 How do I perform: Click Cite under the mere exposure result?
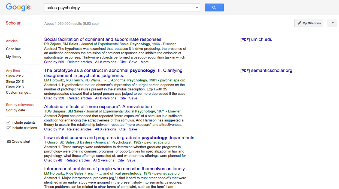pos(123,129)
